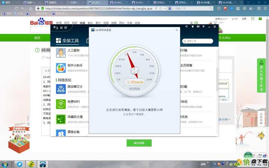The image size is (269, 168).
Task: Open 个人中心 in the green navigation bar
Action: pos(225,38)
